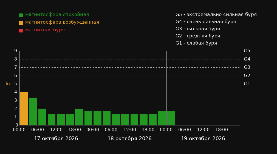The image size is (277, 154).
Task: Click the 'G5 - экстремально сильная буря' description
Action: pyautogui.click(x=216, y=15)
